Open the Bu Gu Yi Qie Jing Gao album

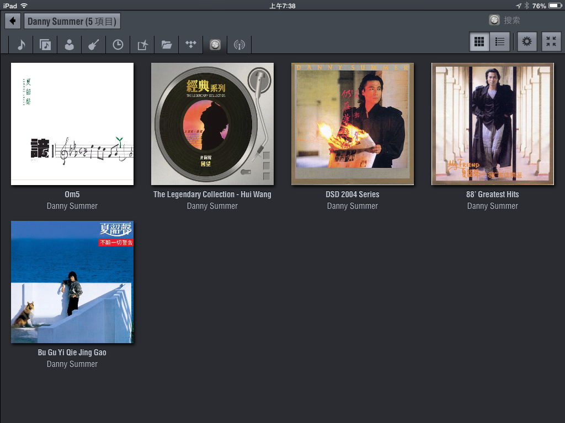pyautogui.click(x=72, y=282)
